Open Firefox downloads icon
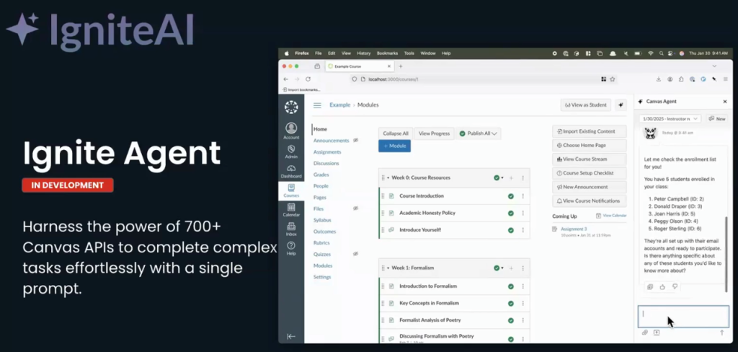This screenshot has width=738, height=352. tap(659, 79)
